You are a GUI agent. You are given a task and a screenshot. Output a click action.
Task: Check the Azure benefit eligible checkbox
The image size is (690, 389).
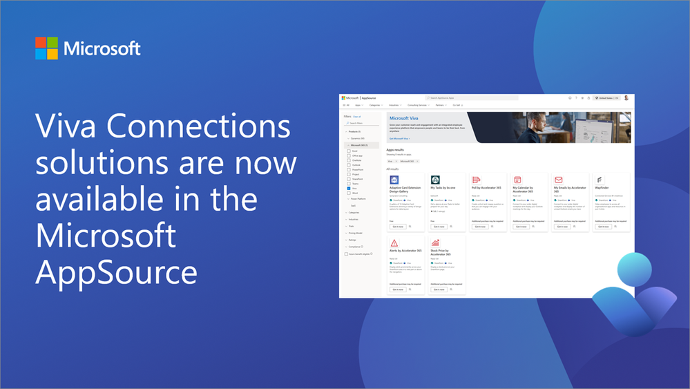pos(346,254)
